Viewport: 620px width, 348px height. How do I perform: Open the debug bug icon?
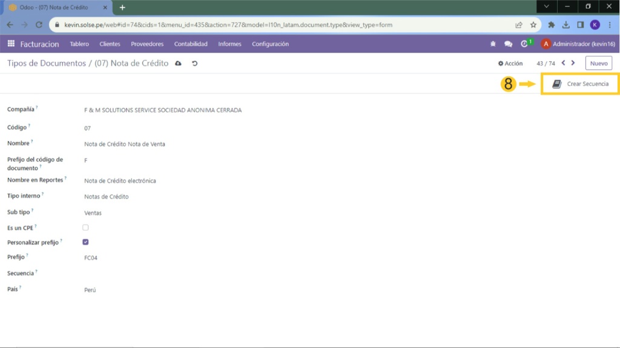(493, 44)
